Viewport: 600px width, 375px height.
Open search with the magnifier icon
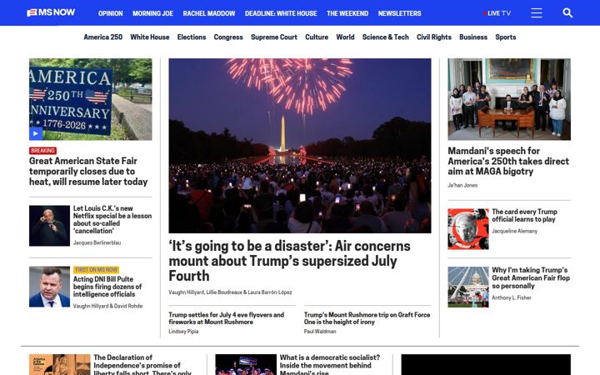tap(567, 13)
